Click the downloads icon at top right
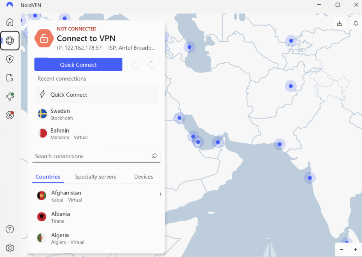Screen dimensions: 362x257 [x=339, y=23]
